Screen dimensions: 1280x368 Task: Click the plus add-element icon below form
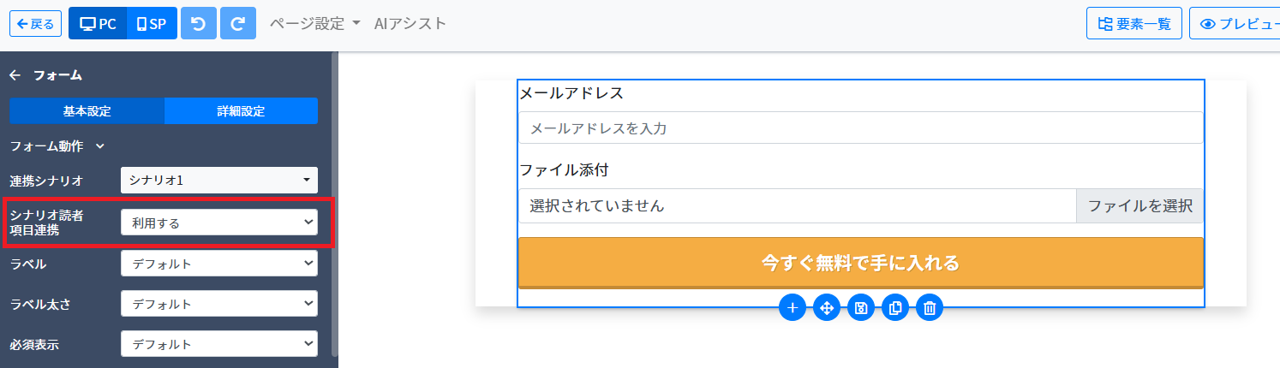pyautogui.click(x=793, y=308)
